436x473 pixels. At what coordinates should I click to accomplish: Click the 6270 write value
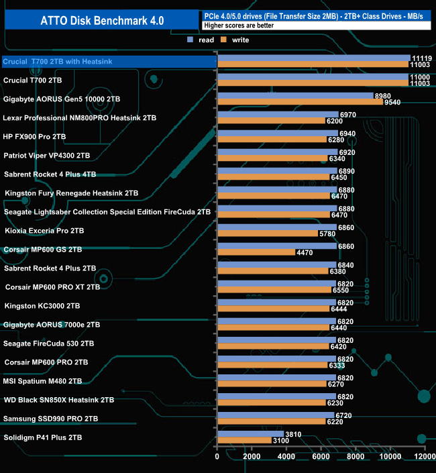pyautogui.click(x=336, y=384)
